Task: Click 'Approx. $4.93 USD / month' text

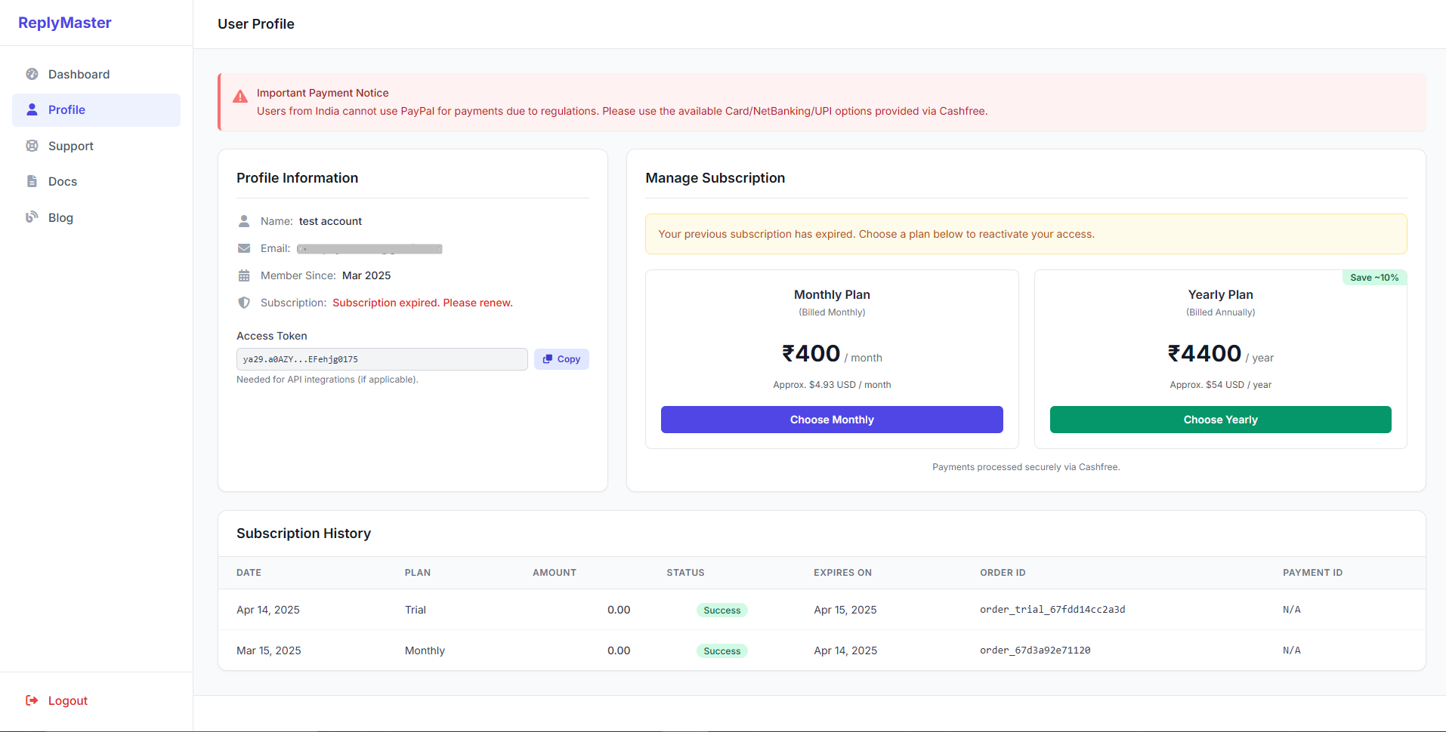Action: [832, 385]
